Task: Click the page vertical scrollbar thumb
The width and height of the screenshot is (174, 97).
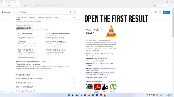Action: pyautogui.click(x=173, y=23)
